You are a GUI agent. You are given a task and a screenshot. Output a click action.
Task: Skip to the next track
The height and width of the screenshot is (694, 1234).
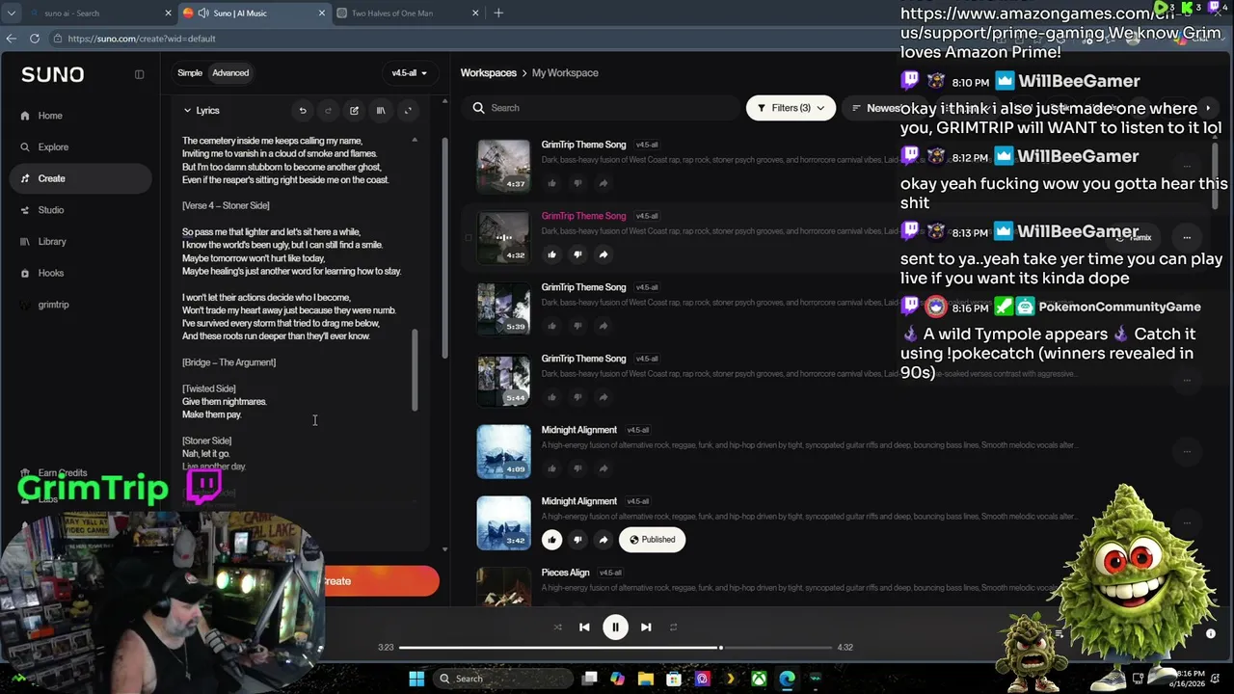[x=646, y=627]
